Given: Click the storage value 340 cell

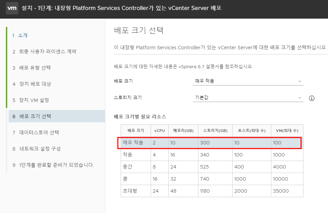Looking at the screenshot, I should 215,155.
